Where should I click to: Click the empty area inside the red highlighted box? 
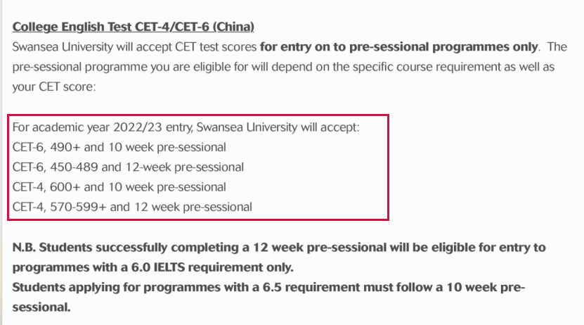pos(320,179)
